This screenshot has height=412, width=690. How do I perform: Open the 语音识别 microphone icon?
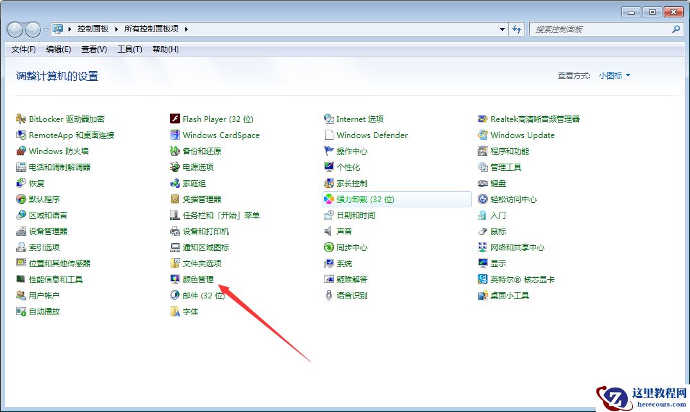coord(329,295)
